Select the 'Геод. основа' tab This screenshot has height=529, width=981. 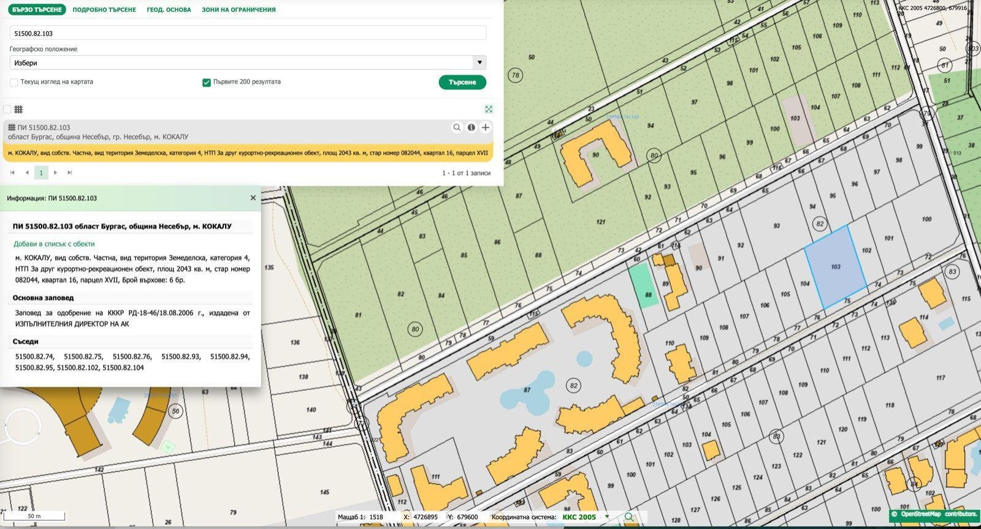tap(169, 10)
